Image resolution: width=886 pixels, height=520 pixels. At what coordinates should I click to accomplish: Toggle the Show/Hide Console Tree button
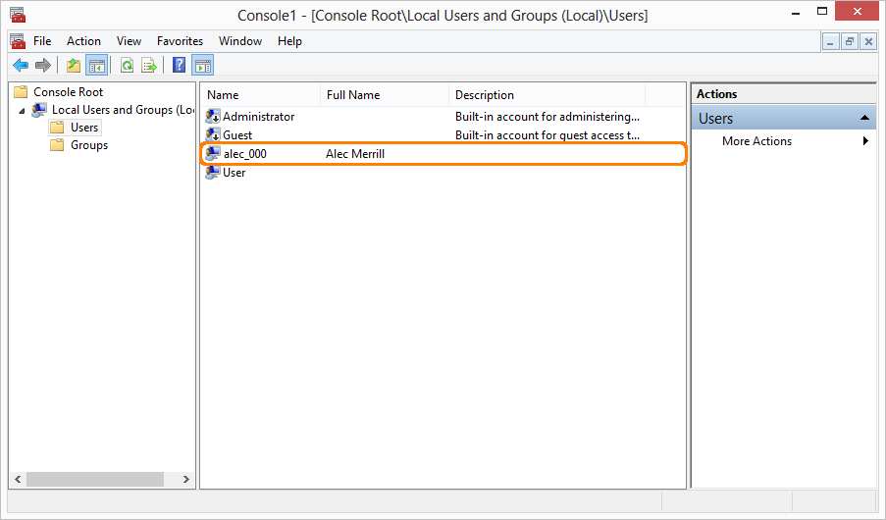coord(96,66)
